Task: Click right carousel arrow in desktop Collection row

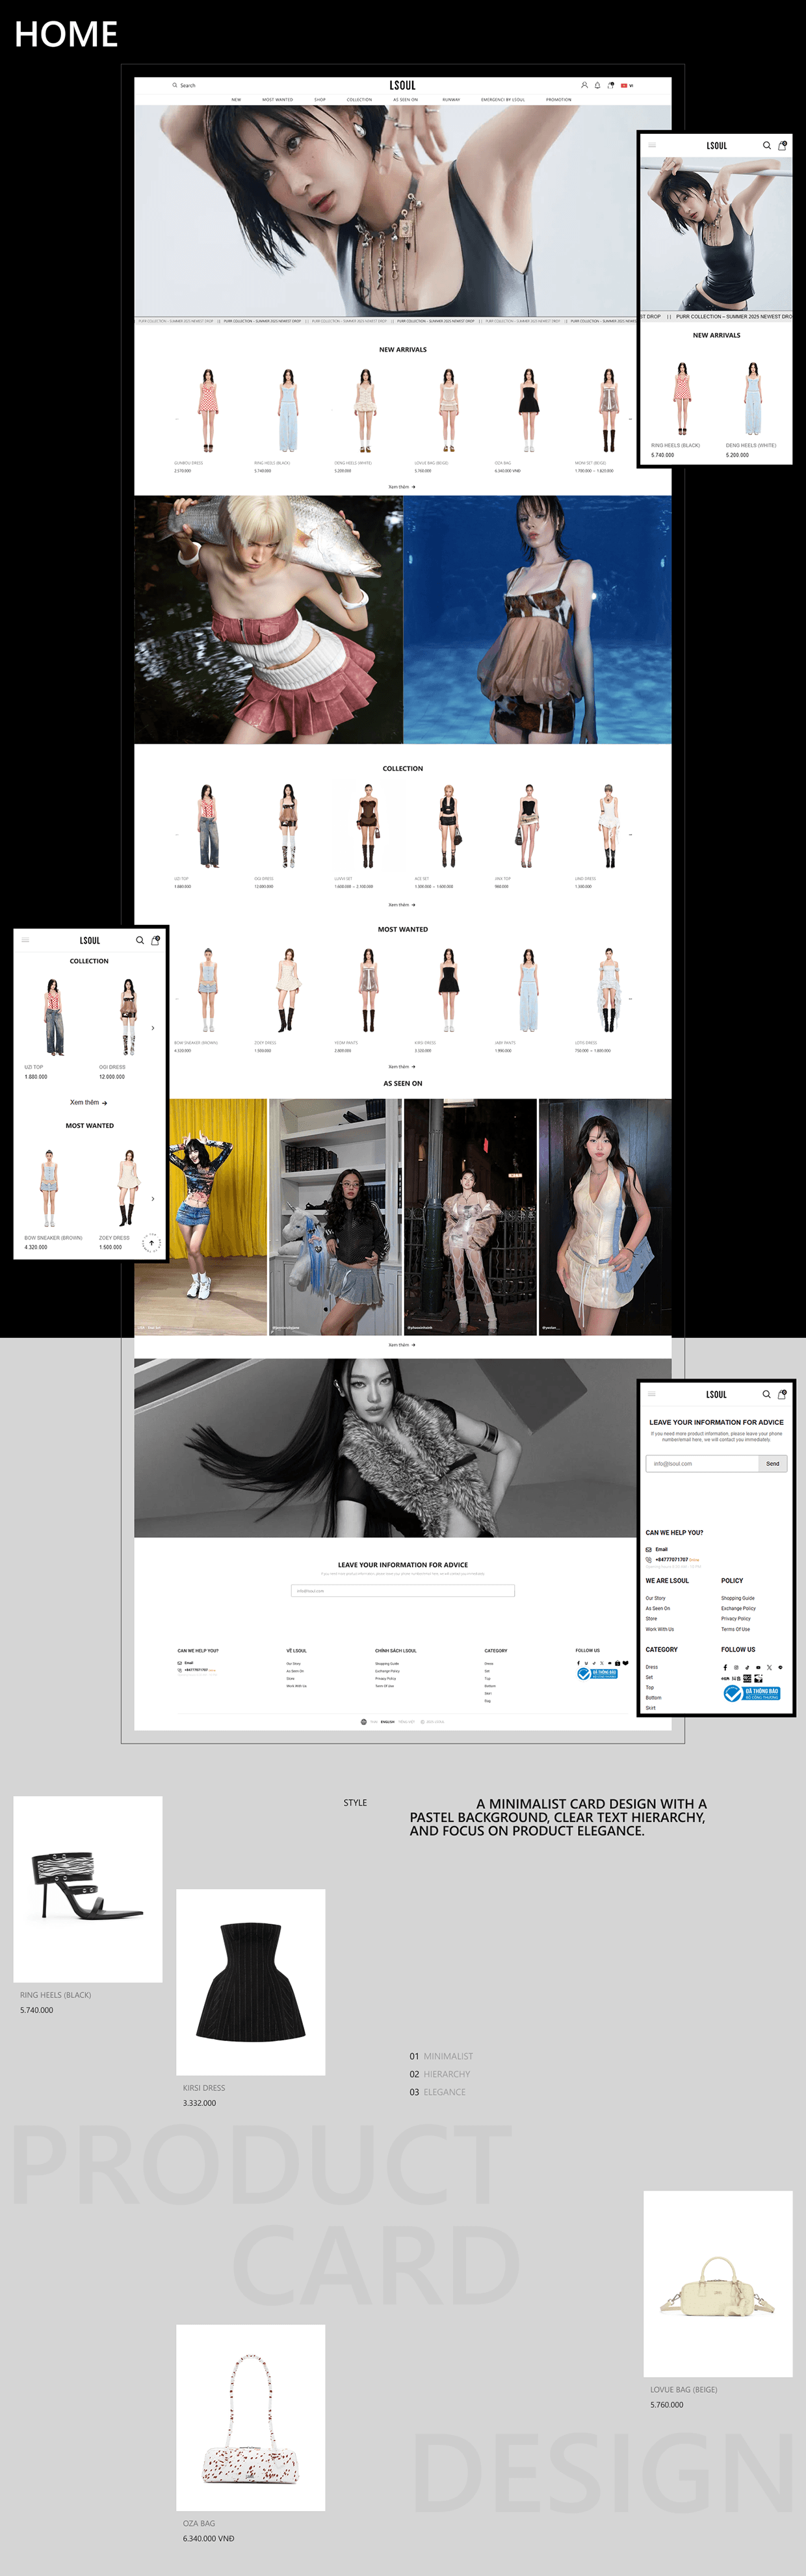Action: (630, 834)
